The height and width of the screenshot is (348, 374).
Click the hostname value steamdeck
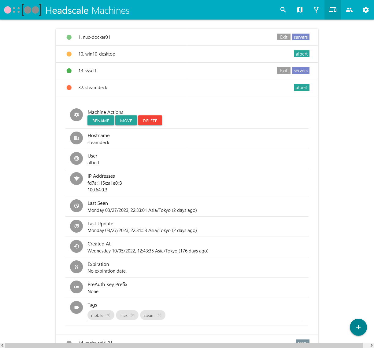click(98, 143)
